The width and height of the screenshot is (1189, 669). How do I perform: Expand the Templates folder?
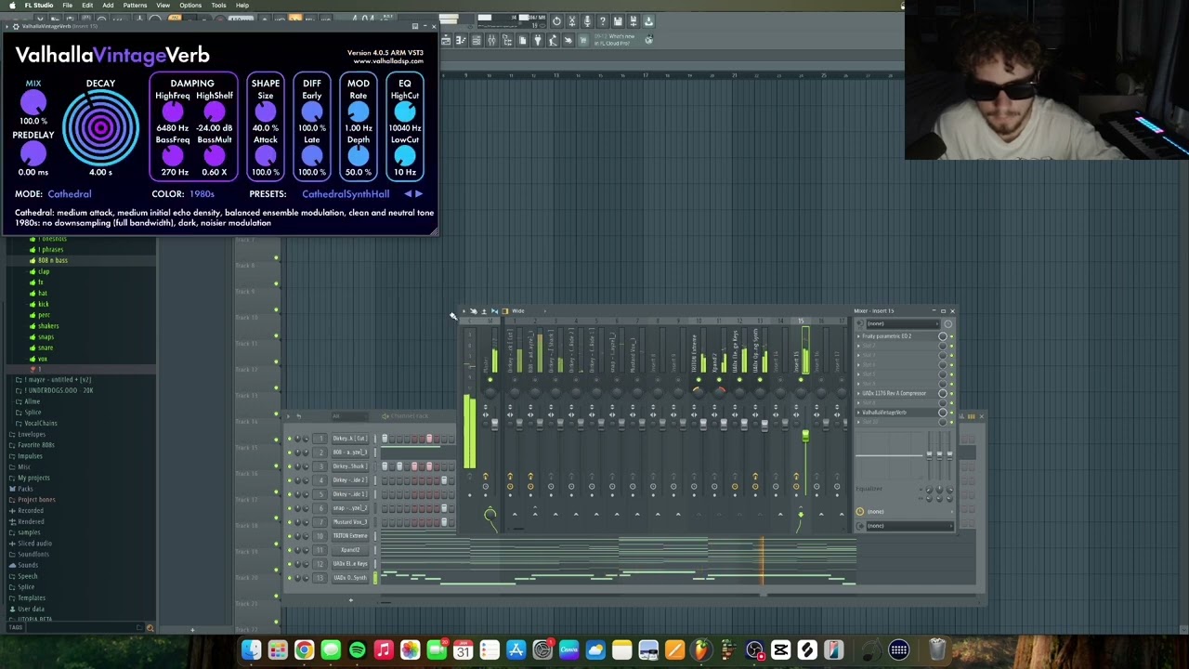pyautogui.click(x=31, y=597)
